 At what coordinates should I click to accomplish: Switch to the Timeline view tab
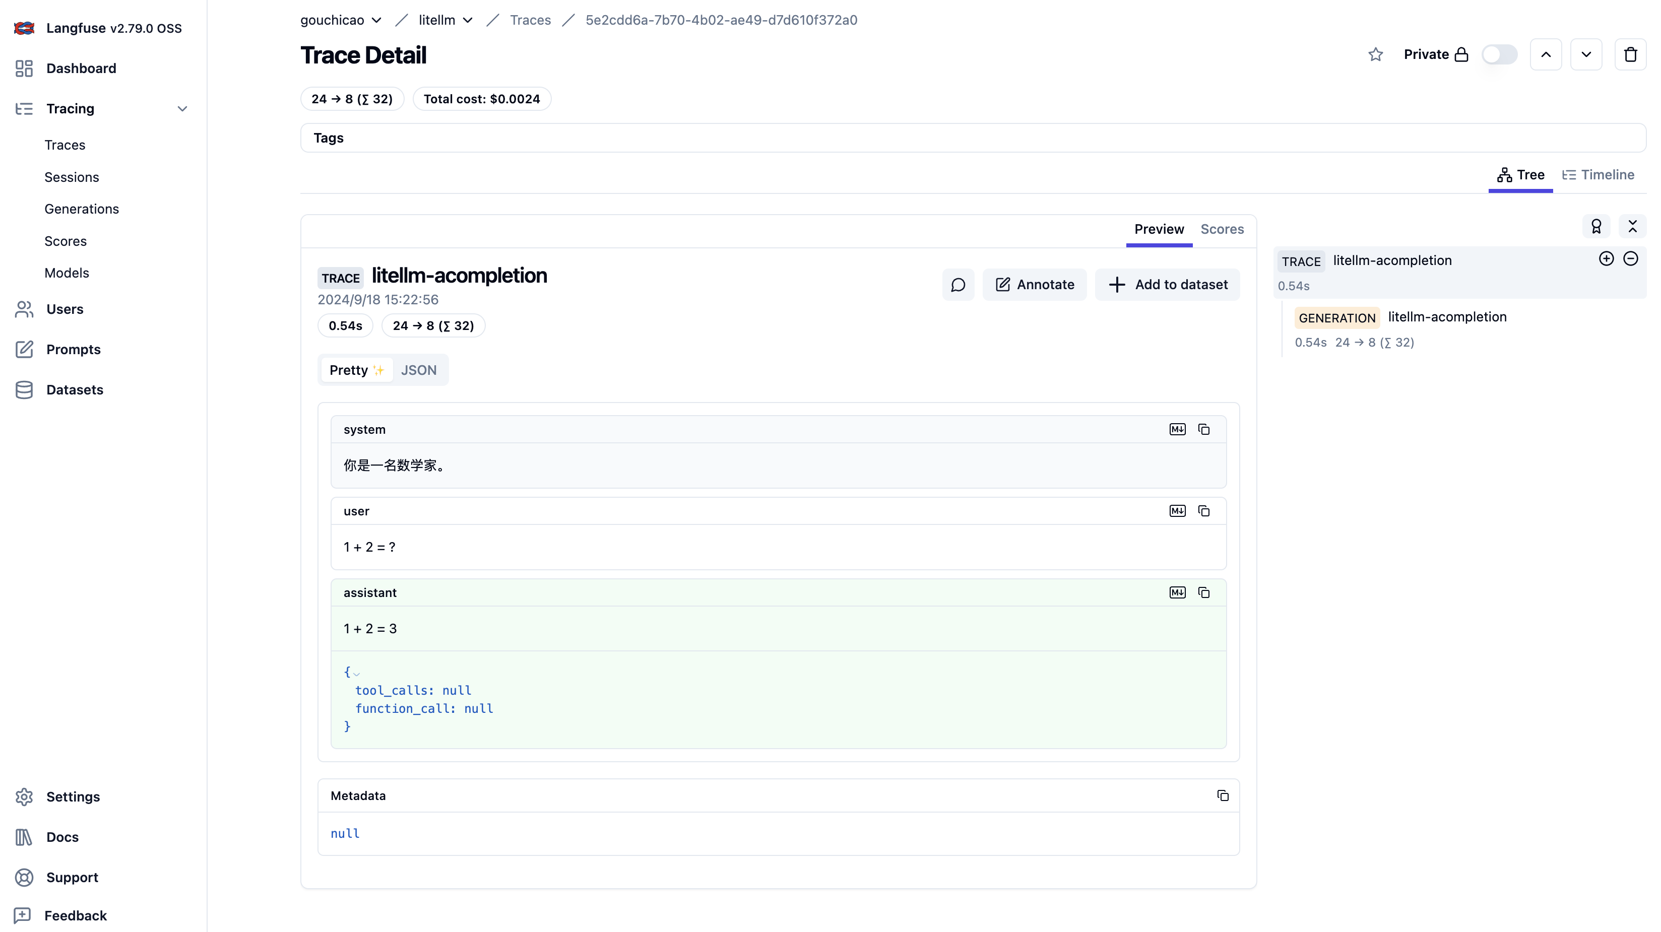pyautogui.click(x=1598, y=175)
